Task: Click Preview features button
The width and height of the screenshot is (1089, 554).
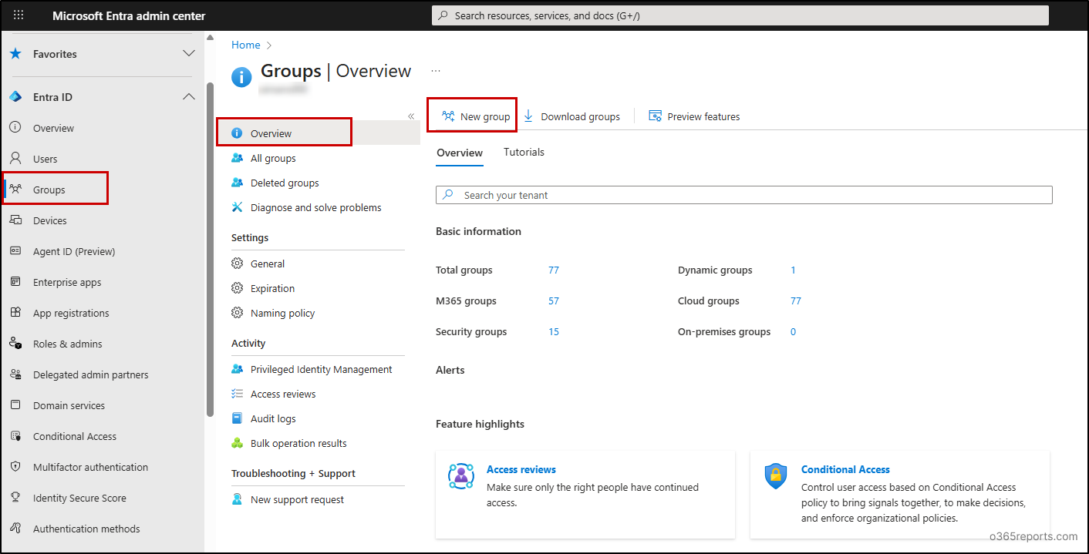Action: [694, 116]
